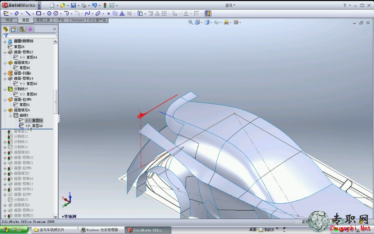The width and height of the screenshot is (374, 234).
Task: Expand the 曲面-放样16 tree node
Action: [5, 41]
